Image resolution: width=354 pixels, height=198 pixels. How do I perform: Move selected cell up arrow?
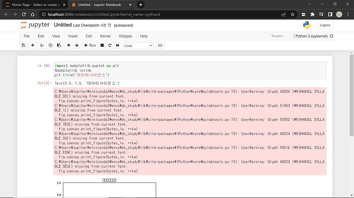pyautogui.click(x=68, y=46)
